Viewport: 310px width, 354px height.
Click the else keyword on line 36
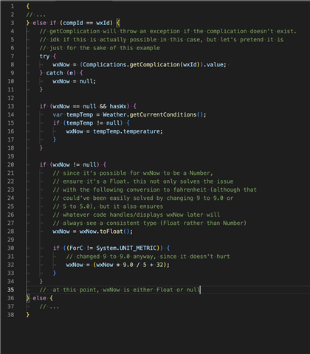[x=39, y=298]
